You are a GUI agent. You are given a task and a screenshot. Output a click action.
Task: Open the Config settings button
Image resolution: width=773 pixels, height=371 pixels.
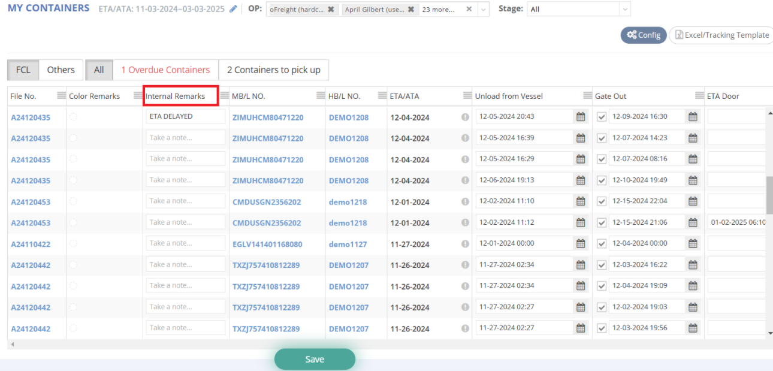pyautogui.click(x=643, y=35)
